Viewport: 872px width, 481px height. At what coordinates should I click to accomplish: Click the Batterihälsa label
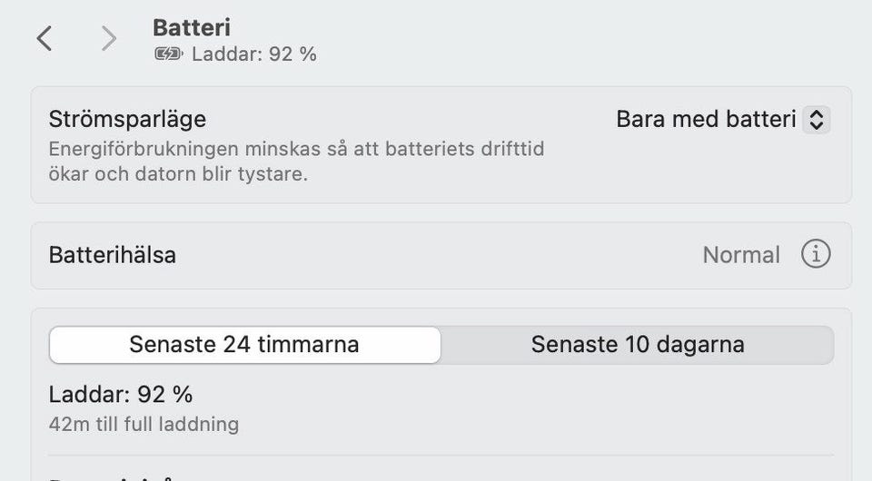click(x=112, y=255)
